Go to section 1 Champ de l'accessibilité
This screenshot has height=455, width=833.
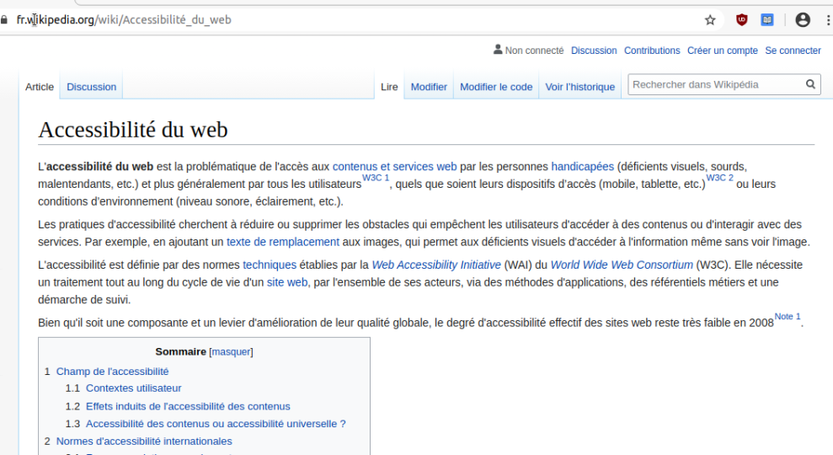point(113,372)
